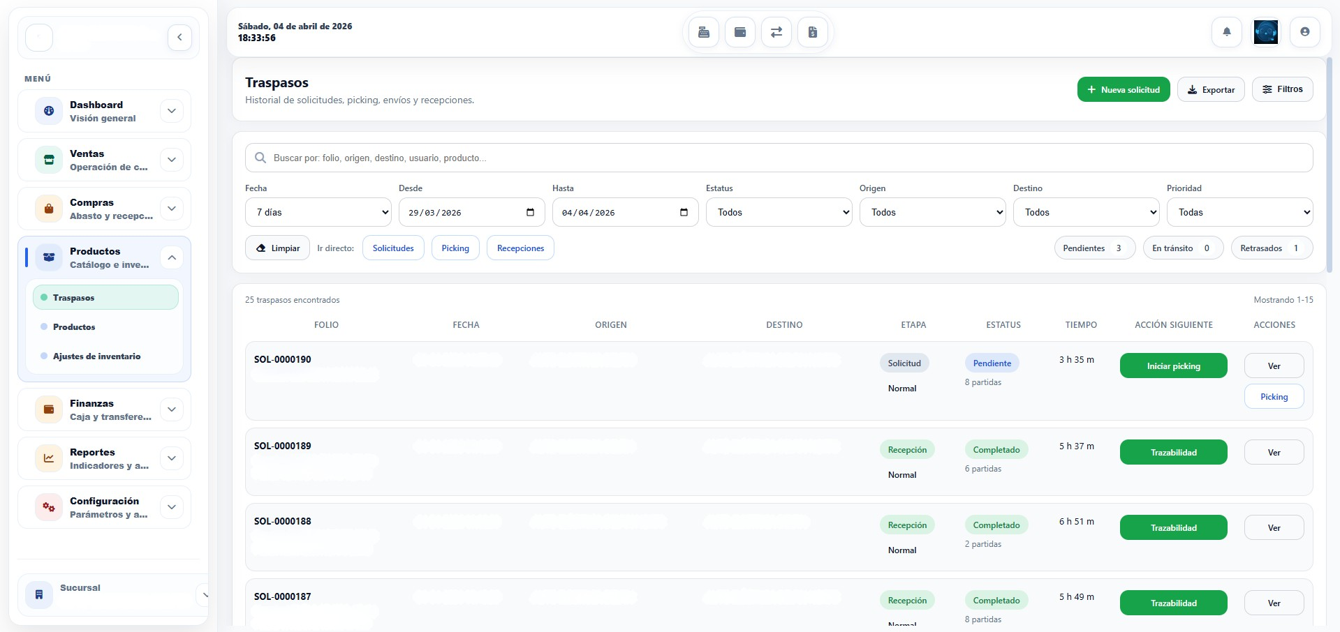Go to Productos submenu item
This screenshot has height=632, width=1340.
coord(74,327)
